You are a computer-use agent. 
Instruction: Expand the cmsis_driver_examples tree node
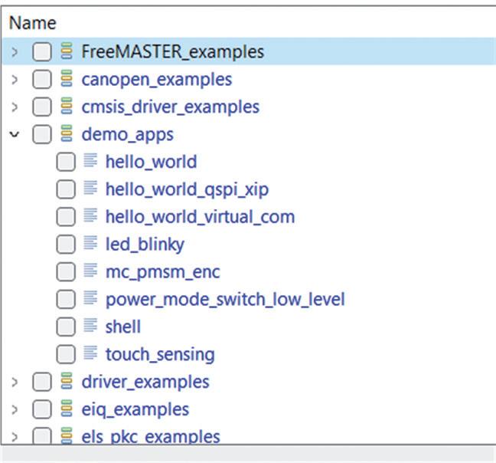point(15,107)
